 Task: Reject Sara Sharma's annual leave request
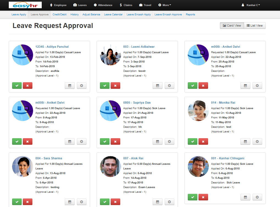pos(27,202)
